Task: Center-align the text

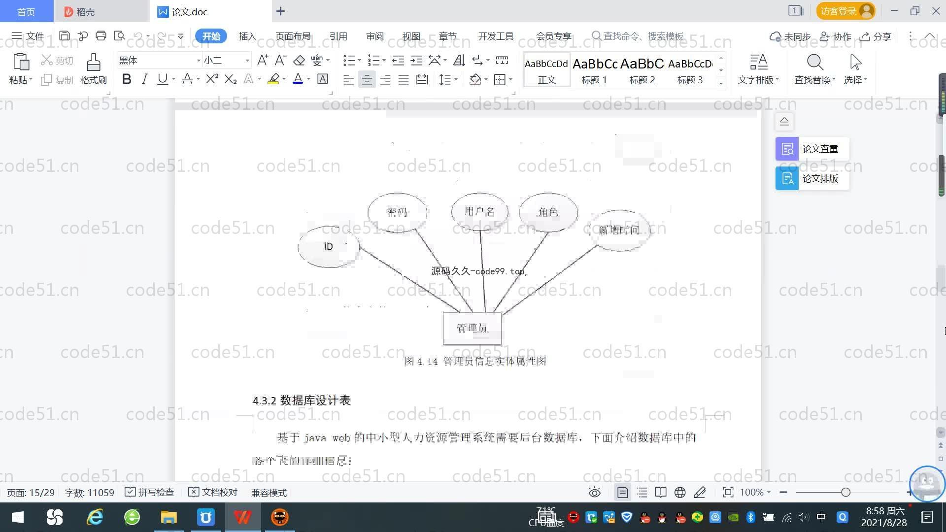Action: pos(367,79)
